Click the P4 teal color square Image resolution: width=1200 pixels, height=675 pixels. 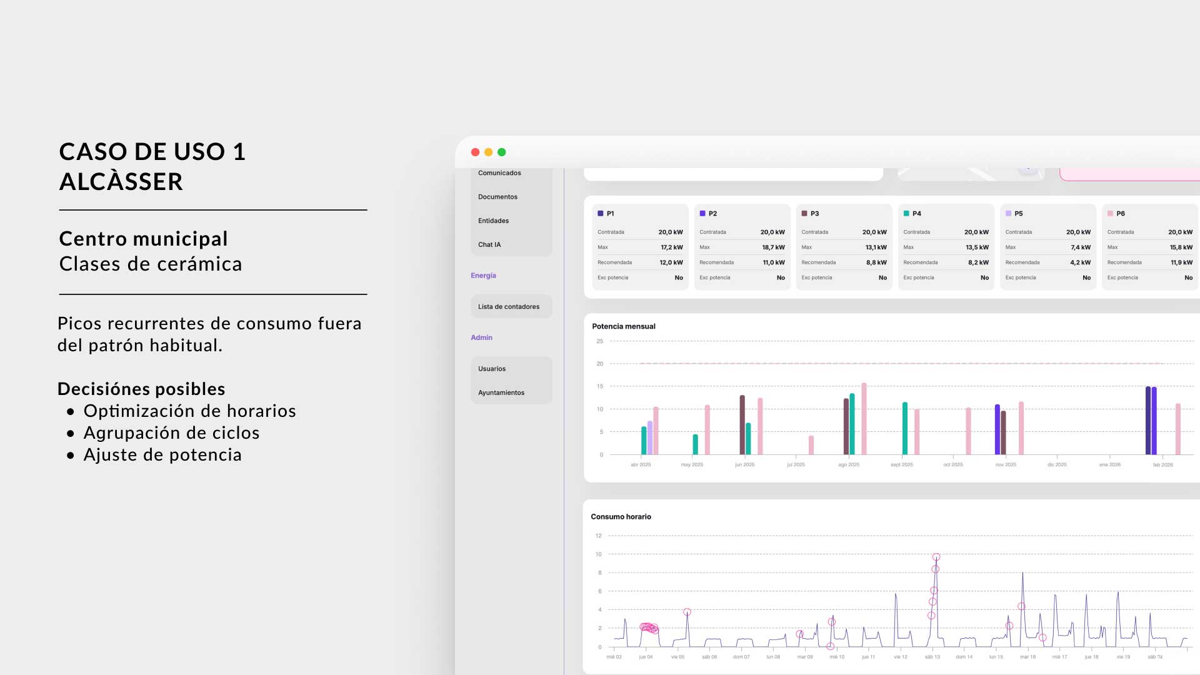tap(906, 213)
